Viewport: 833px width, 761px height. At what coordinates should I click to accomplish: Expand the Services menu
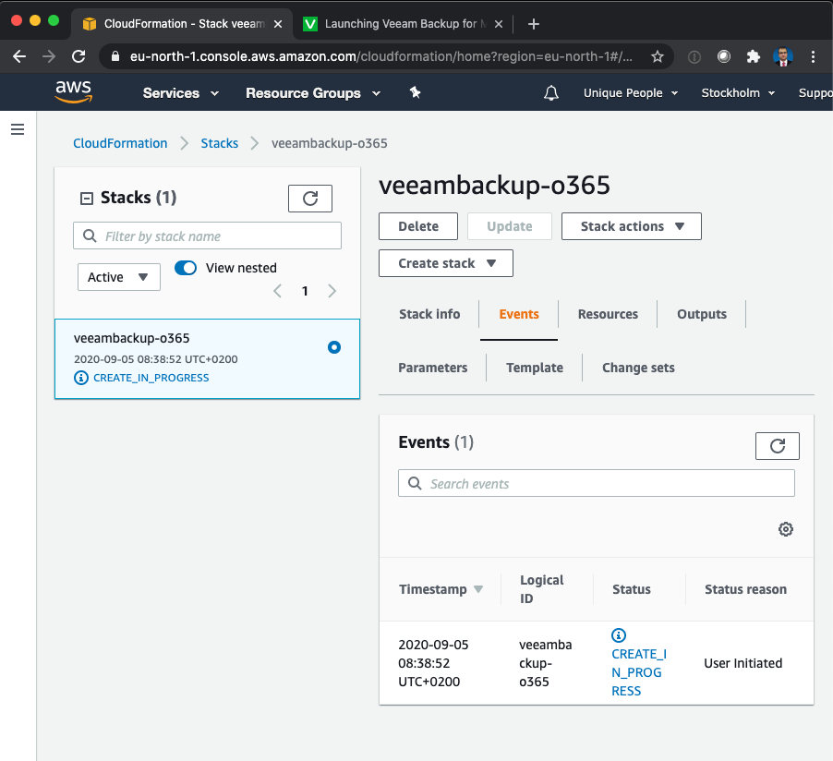[x=181, y=93]
